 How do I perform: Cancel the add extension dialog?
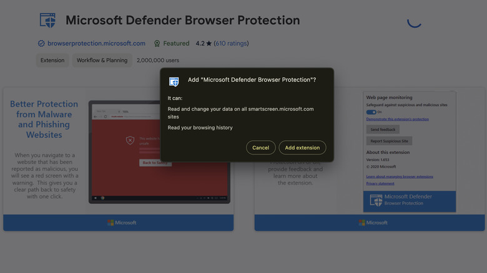point(260,148)
